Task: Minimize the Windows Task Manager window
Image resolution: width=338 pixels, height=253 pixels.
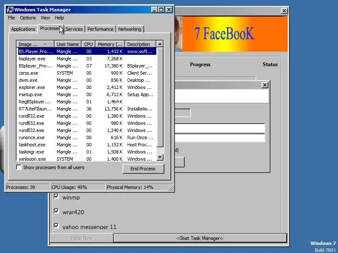Action: pyautogui.click(x=154, y=10)
